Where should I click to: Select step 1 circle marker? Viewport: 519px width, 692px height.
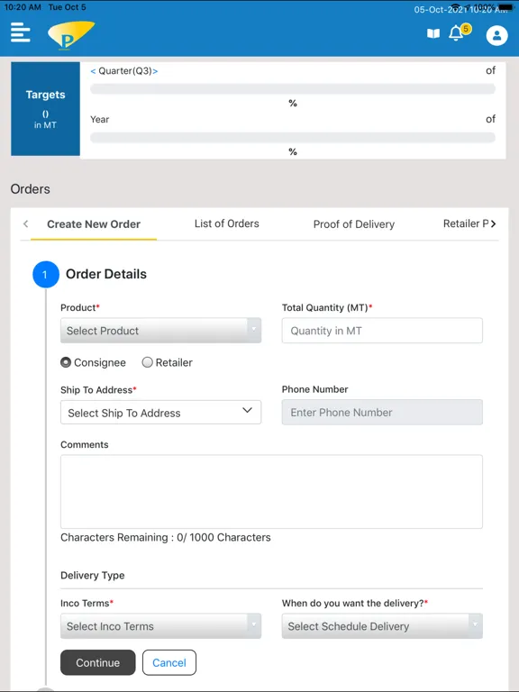click(x=45, y=275)
